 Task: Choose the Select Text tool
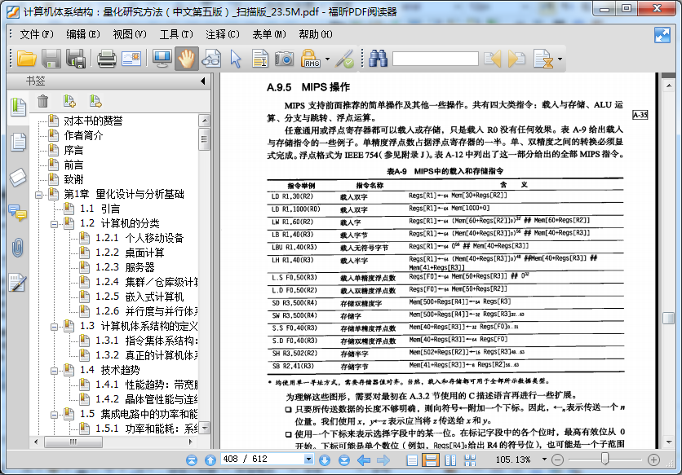pyautogui.click(x=260, y=58)
